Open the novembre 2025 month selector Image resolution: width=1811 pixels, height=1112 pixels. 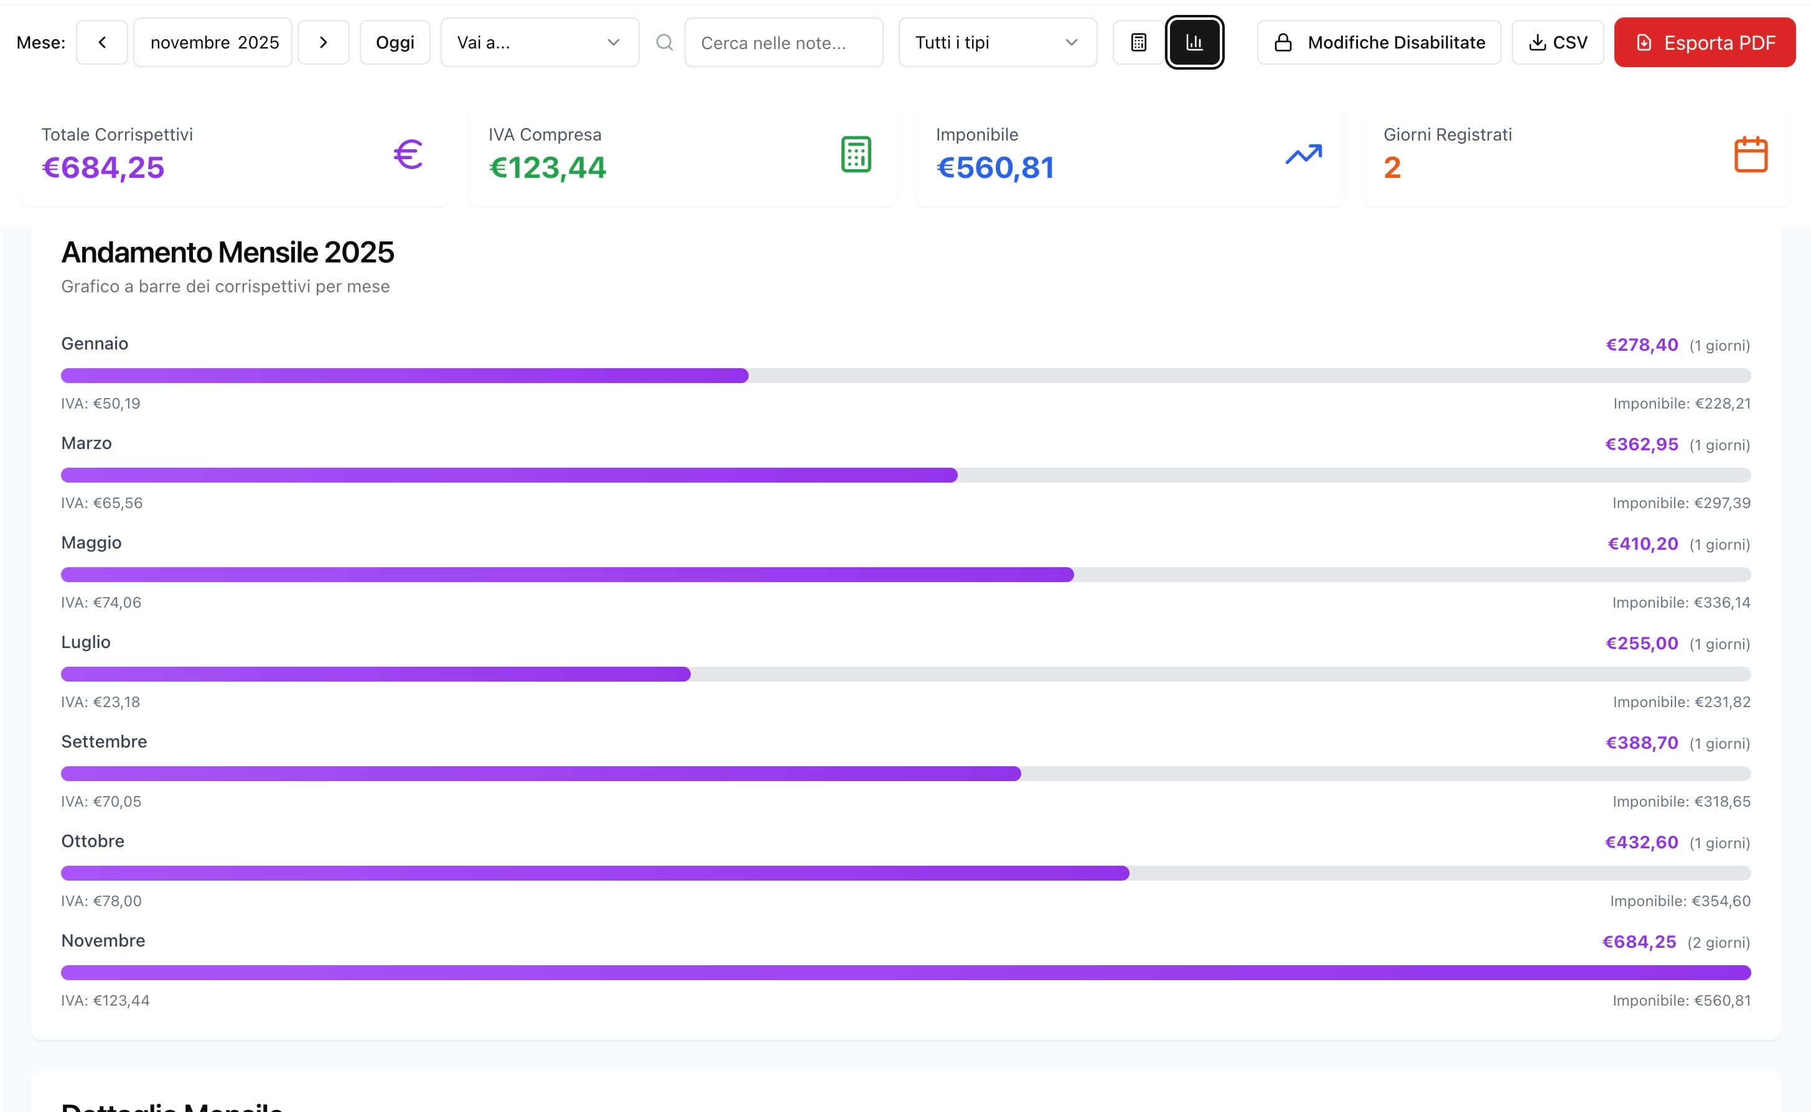tap(213, 43)
